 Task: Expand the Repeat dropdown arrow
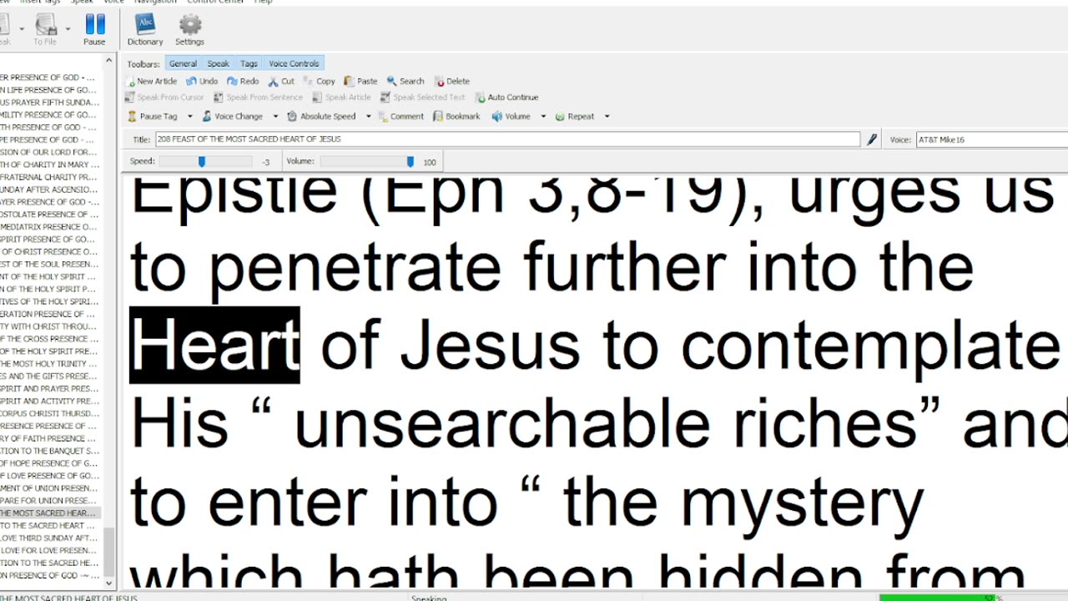[x=607, y=117]
